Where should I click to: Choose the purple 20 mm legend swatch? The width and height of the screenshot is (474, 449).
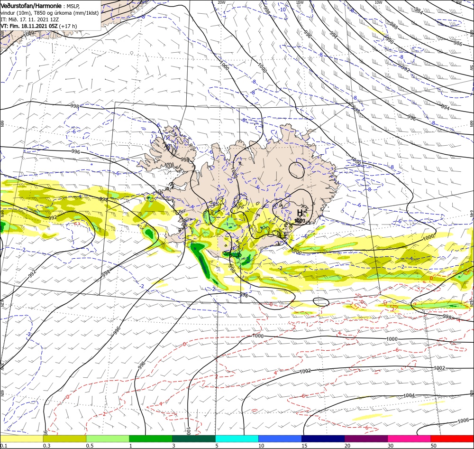[366, 439]
